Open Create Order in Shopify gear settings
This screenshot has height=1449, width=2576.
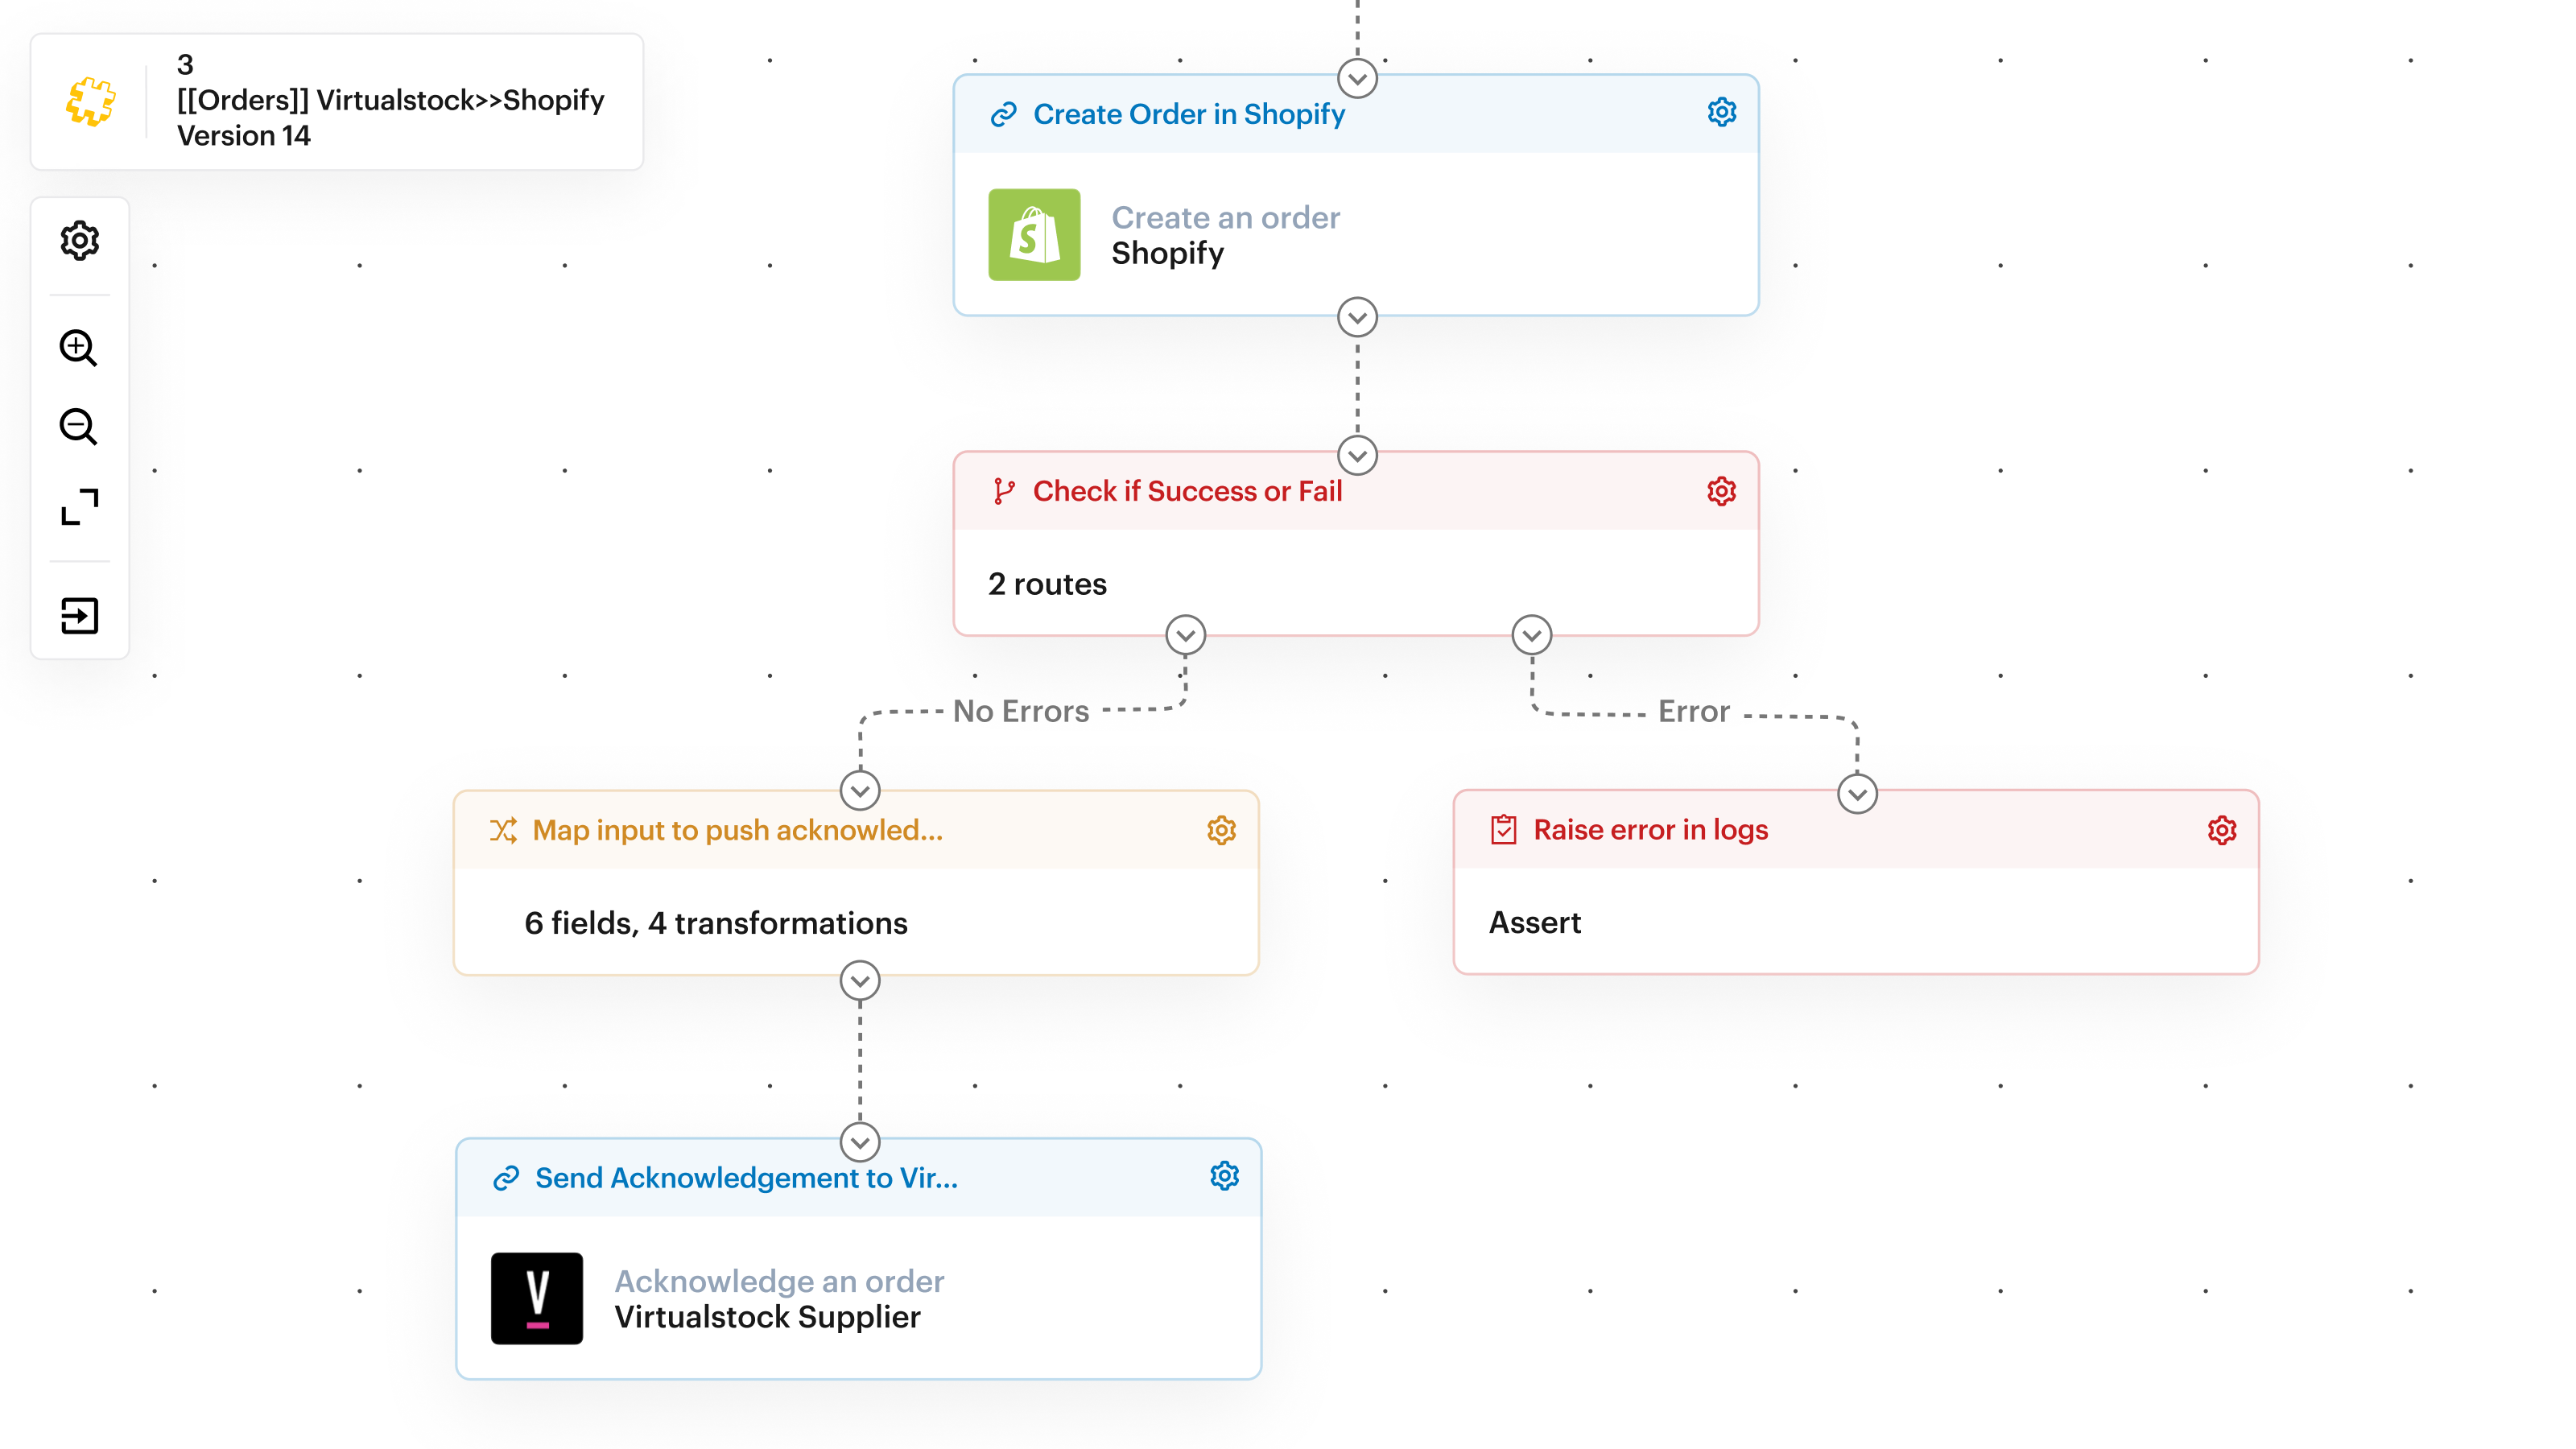1721,113
